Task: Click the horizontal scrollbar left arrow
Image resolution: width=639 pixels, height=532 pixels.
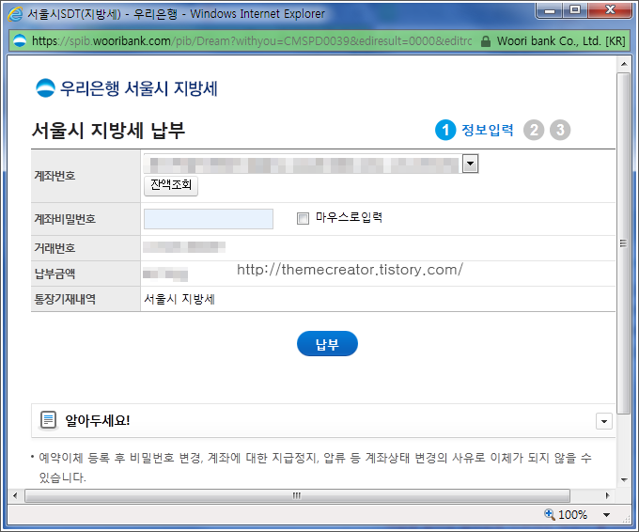Action: tap(15, 495)
